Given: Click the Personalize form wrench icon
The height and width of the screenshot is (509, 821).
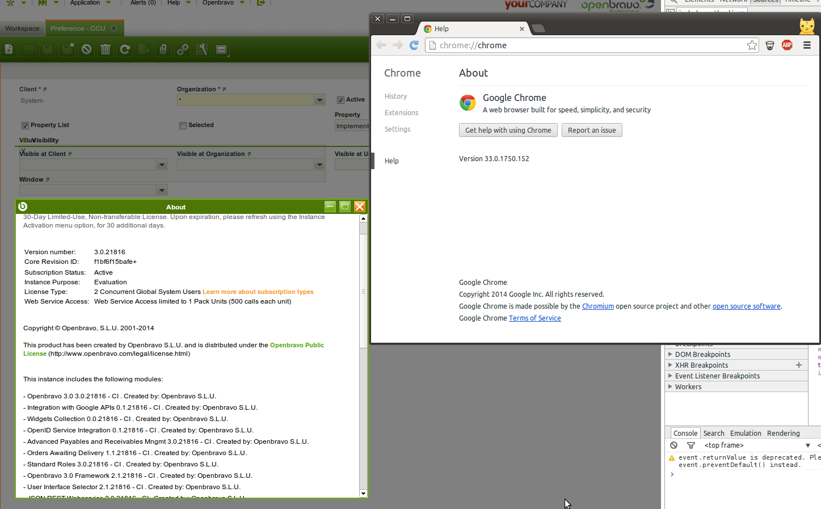Looking at the screenshot, I should coord(202,49).
